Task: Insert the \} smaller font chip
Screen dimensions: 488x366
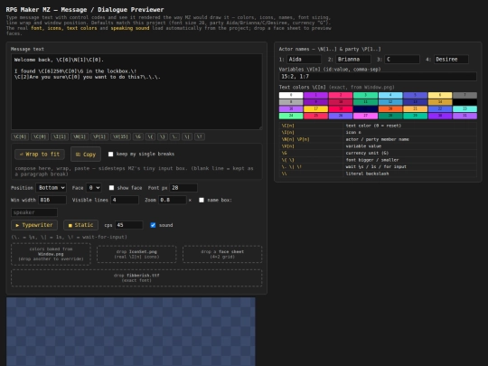Action: [x=162, y=136]
